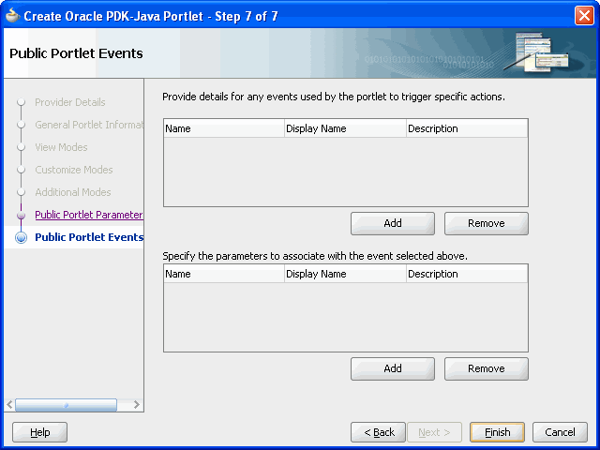Click Display Name header in parameters table

point(345,274)
